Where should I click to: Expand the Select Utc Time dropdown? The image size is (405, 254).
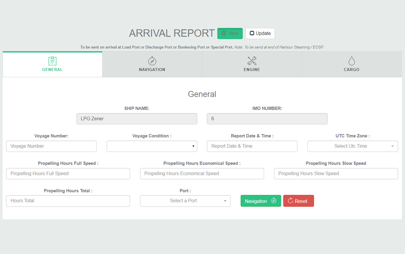352,146
